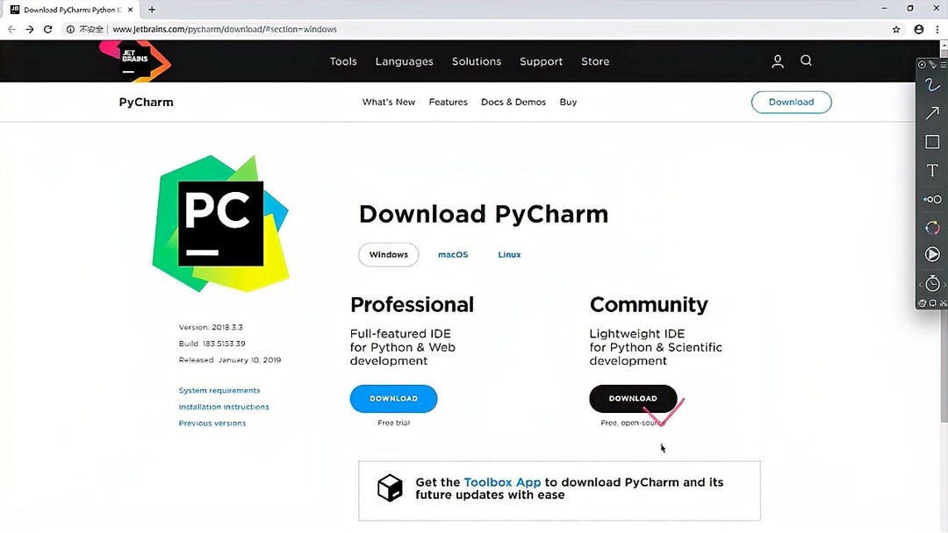948x533 pixels.
Task: Select the text annotation tool
Action: [x=931, y=170]
